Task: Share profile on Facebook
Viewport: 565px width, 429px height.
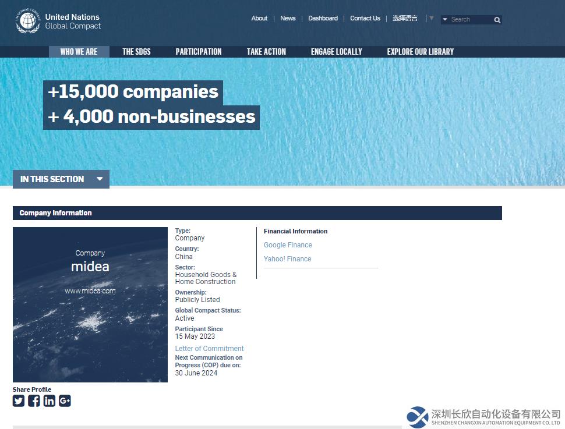Action: (34, 400)
